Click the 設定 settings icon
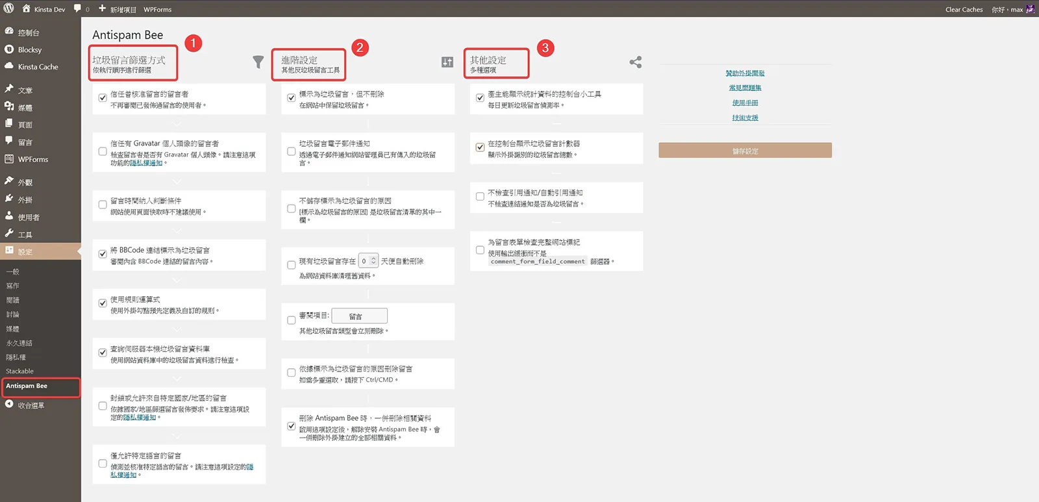Screen dimensions: 1039x502 tap(9, 251)
